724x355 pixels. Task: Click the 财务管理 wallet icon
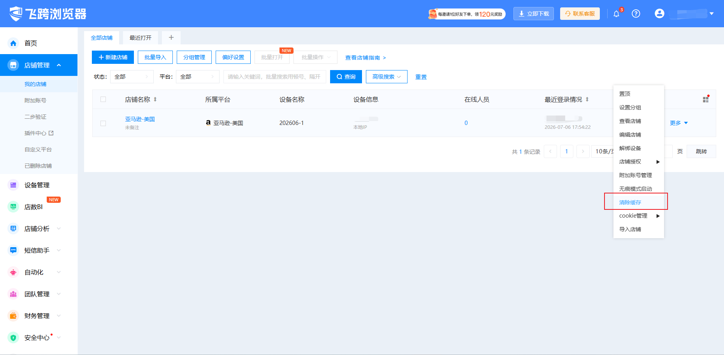(13, 316)
